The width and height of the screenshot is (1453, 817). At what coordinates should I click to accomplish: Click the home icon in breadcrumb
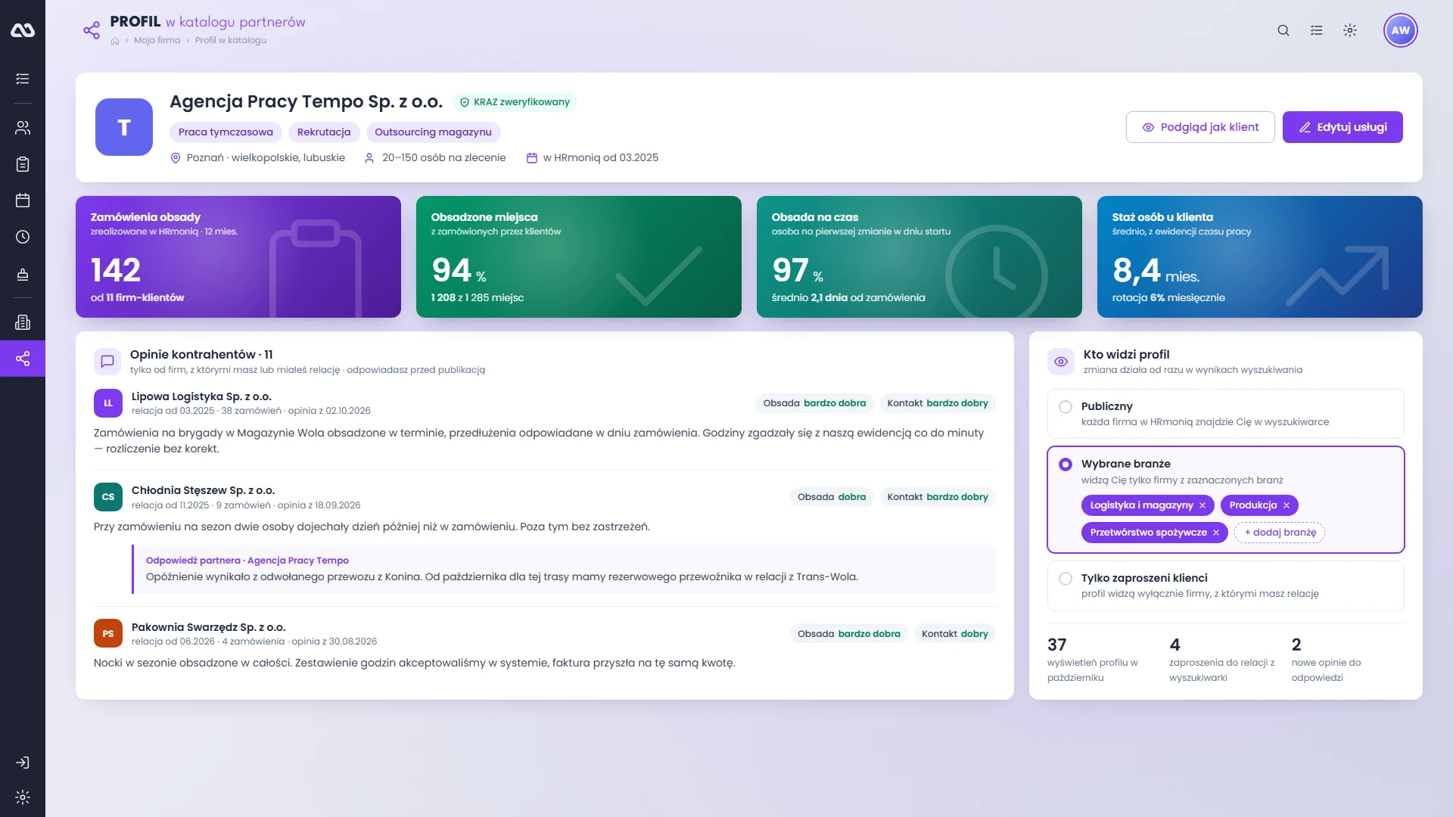point(115,41)
